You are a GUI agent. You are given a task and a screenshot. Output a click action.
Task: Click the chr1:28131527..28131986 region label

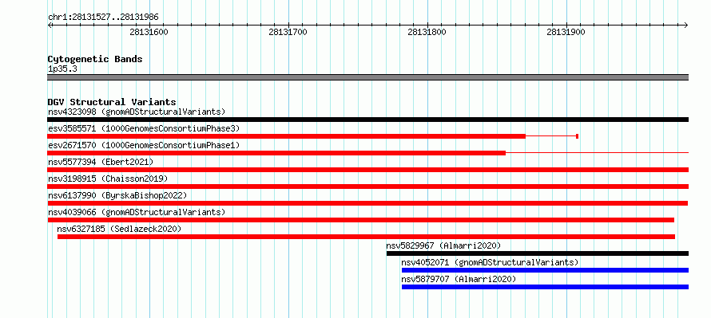(x=103, y=18)
